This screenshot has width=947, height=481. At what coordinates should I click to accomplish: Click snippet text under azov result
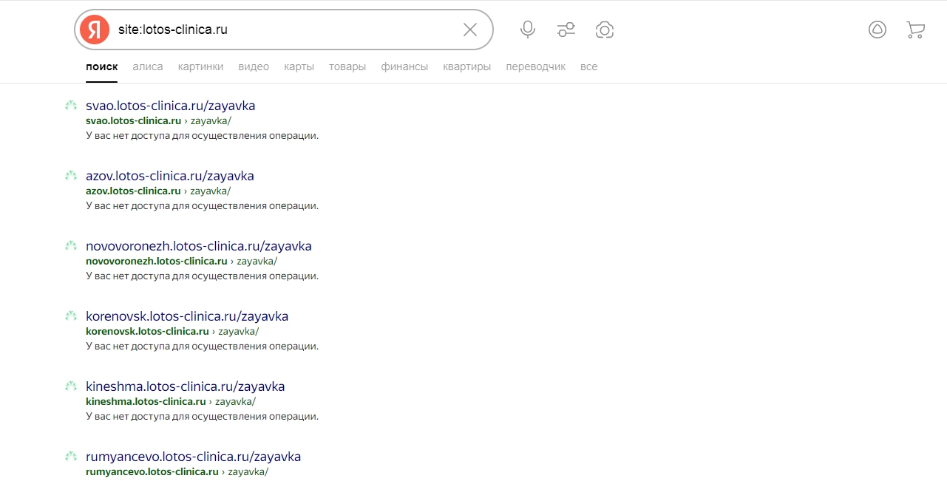(203, 205)
